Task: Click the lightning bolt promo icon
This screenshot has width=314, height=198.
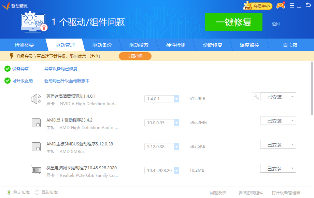Action: coord(12,56)
